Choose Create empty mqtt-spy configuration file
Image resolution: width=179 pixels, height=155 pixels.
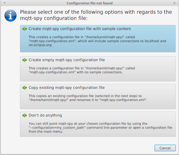tap(98, 69)
